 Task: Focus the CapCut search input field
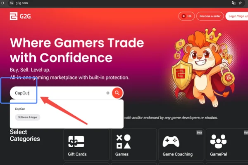(x=60, y=93)
